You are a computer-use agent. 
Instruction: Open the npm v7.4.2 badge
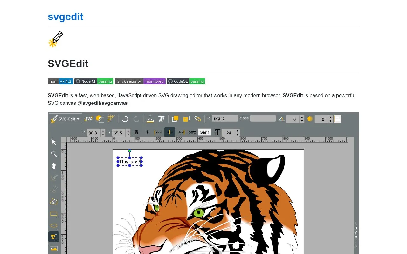coord(60,81)
